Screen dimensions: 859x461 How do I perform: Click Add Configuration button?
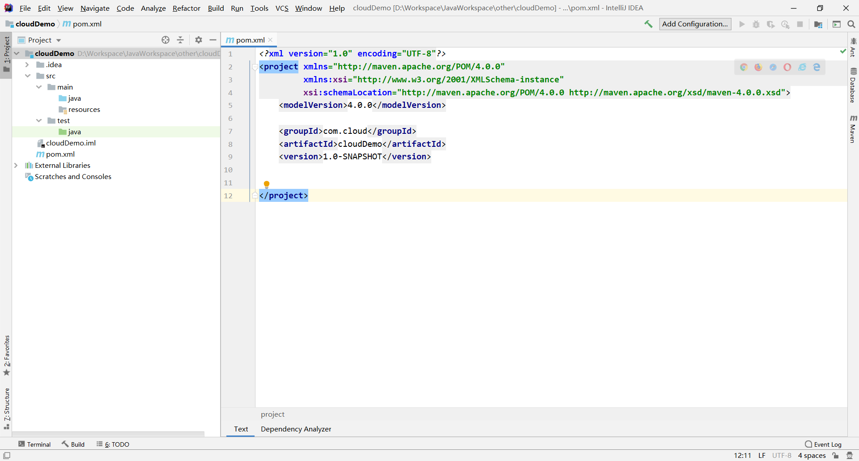[695, 24]
